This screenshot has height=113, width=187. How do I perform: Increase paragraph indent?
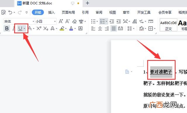(119, 21)
